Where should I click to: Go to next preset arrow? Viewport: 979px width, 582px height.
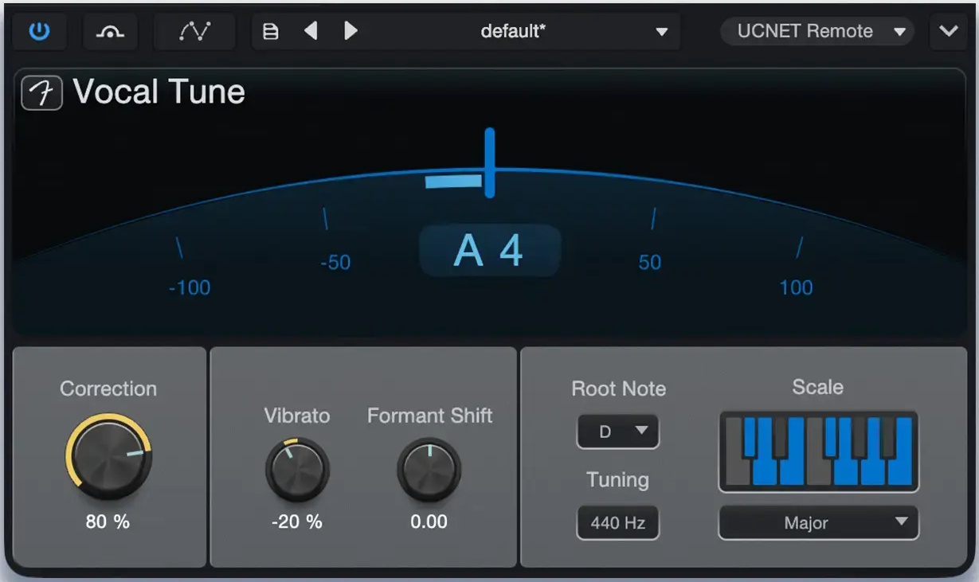[x=350, y=31]
